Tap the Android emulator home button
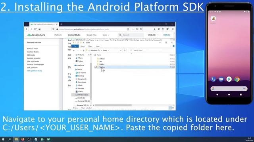The height and width of the screenshot is (142, 254). [x=229, y=95]
